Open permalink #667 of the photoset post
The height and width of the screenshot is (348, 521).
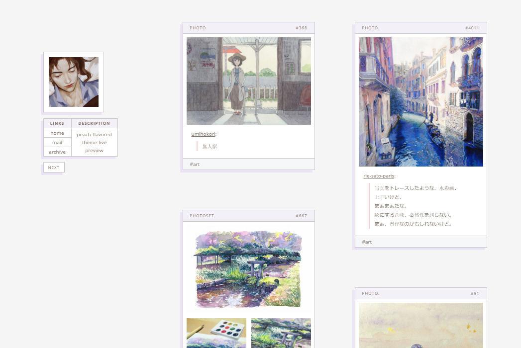(301, 216)
